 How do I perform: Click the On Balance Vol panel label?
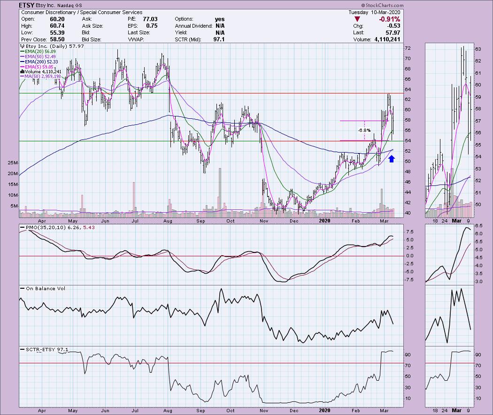(43, 289)
